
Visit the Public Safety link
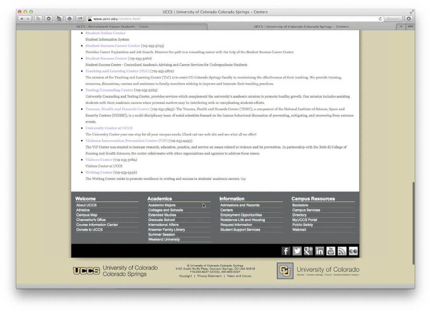(x=302, y=224)
